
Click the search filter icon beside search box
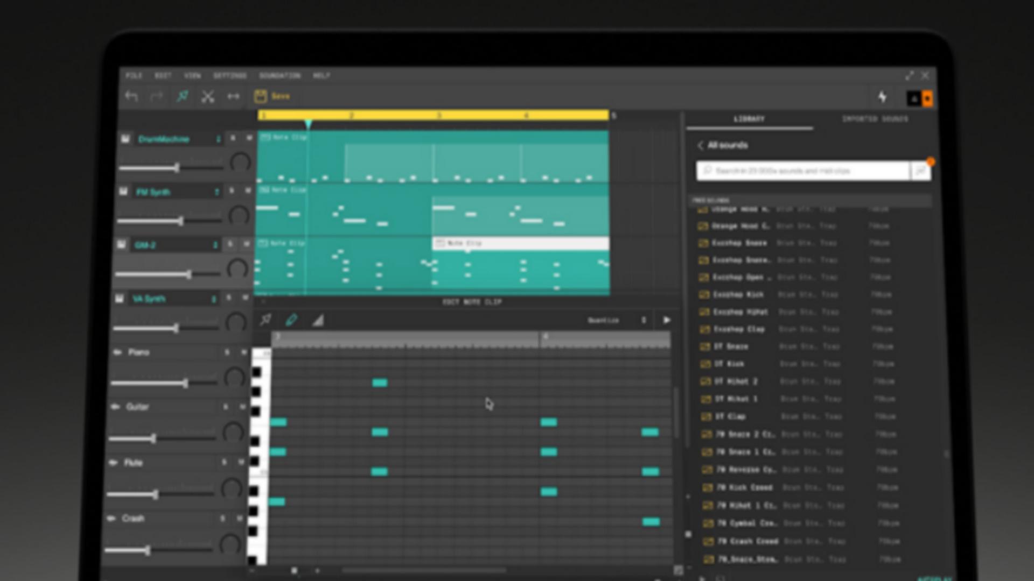pyautogui.click(x=920, y=171)
